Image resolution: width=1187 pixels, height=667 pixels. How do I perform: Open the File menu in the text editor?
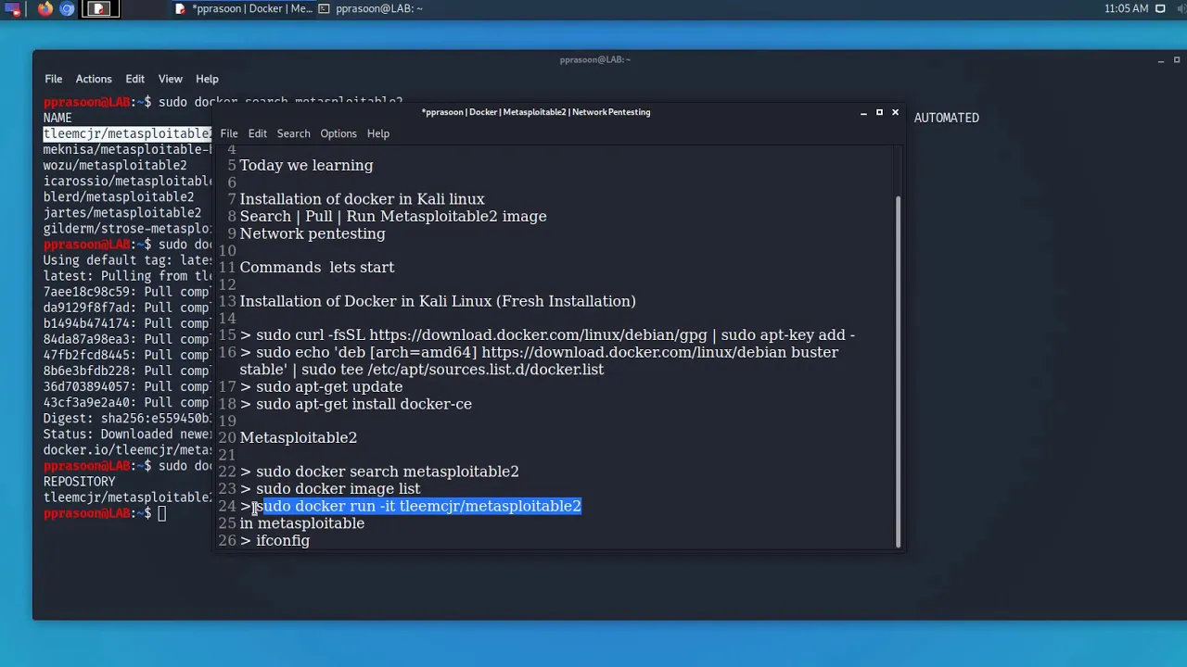(229, 133)
